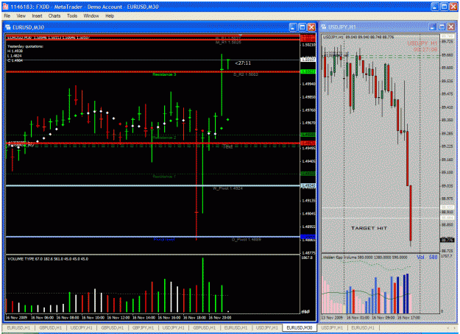
Task: Click the D_Pivot 1.4889 label
Action: (247, 240)
